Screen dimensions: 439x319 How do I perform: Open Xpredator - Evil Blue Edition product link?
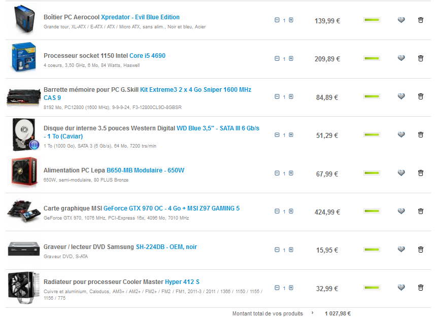[140, 17]
